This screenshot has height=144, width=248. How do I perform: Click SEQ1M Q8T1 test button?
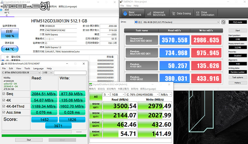pyautogui.click(x=96, y=106)
